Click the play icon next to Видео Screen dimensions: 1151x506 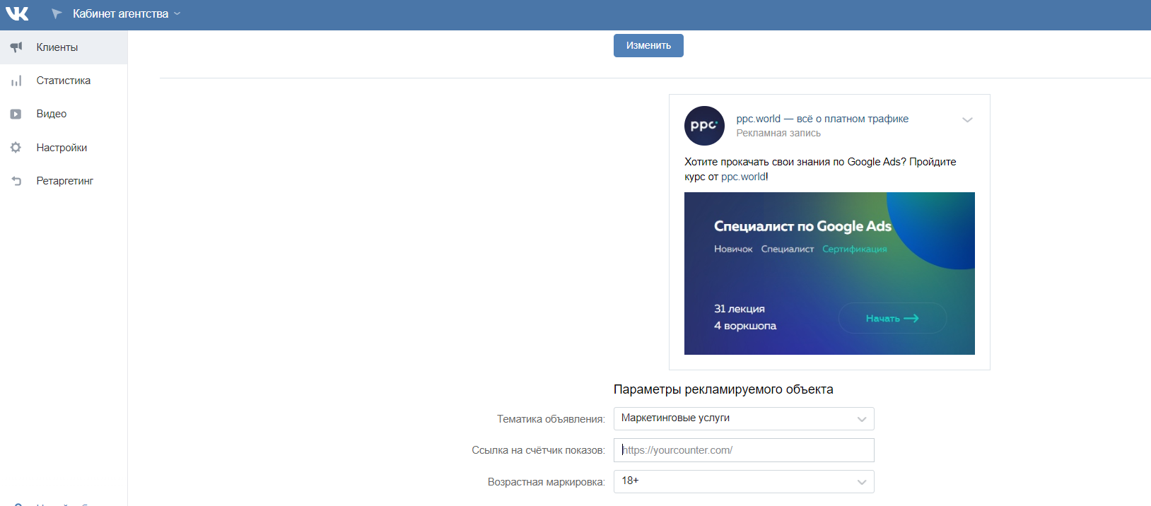click(16, 114)
